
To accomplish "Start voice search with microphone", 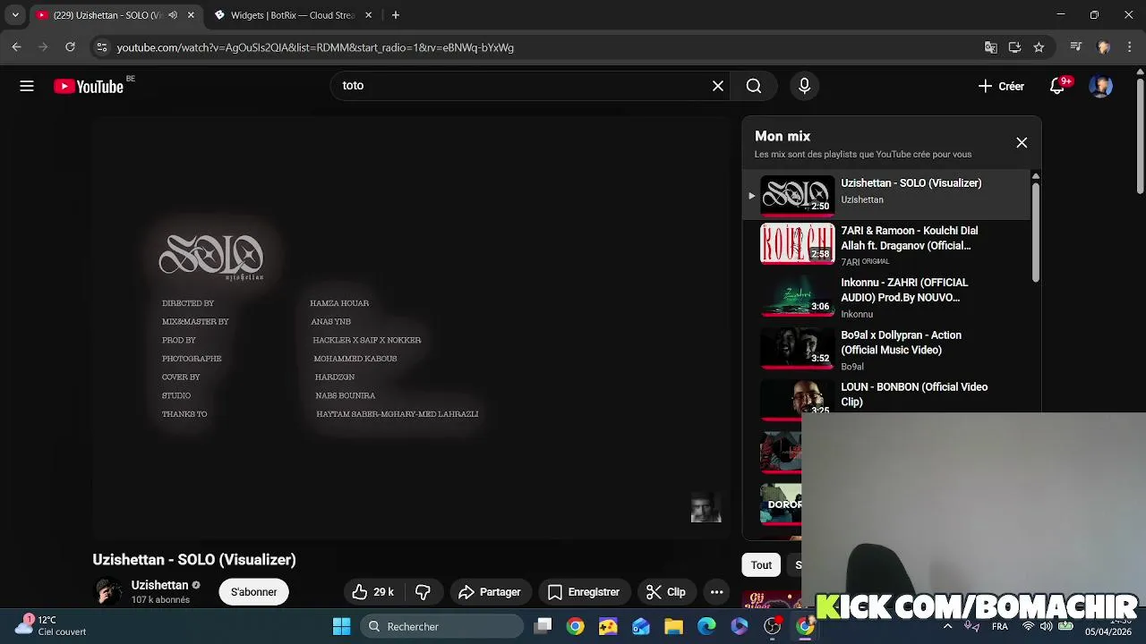I will [804, 86].
